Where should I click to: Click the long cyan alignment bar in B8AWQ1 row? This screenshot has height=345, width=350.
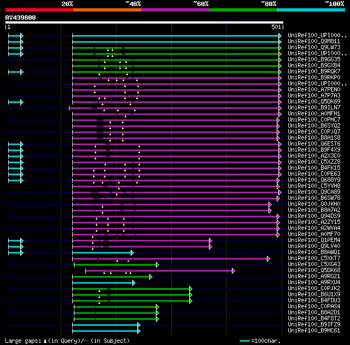click(x=103, y=252)
